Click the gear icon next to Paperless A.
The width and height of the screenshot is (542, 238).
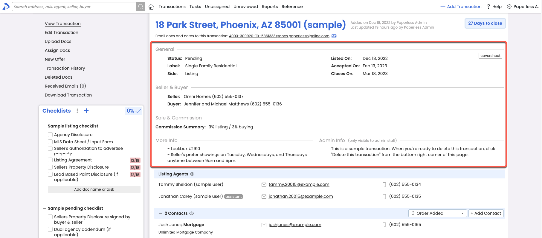[509, 7]
